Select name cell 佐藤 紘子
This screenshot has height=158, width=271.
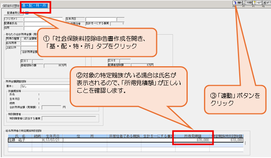click(x=20, y=140)
